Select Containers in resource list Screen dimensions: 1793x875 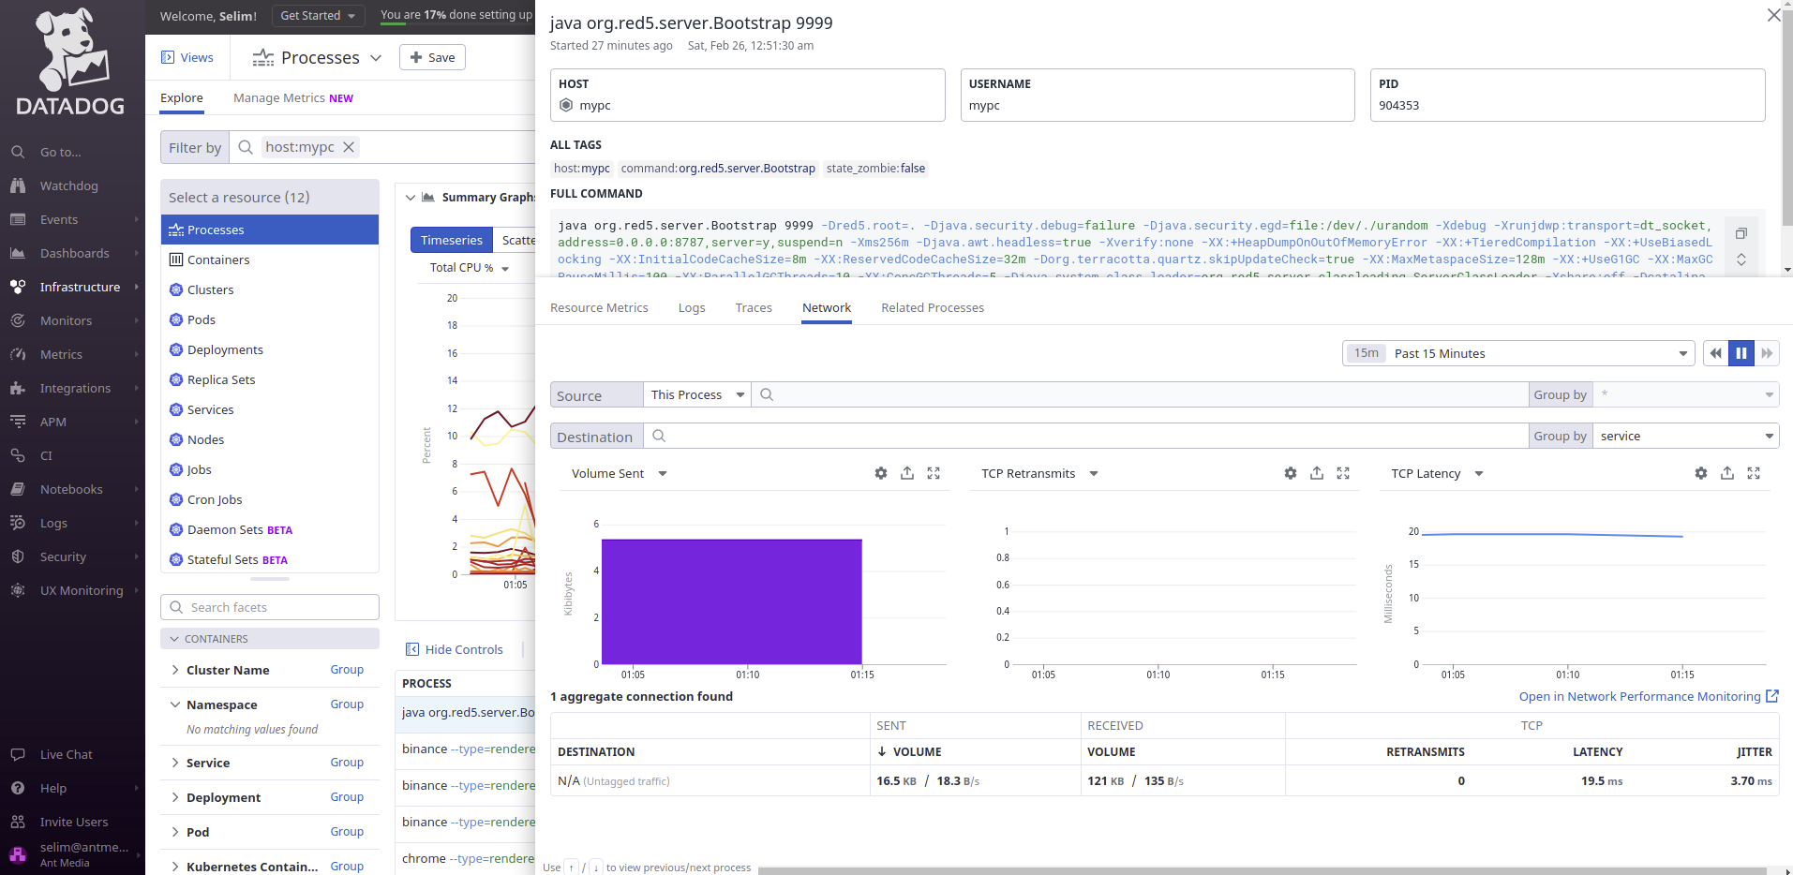[270, 260]
